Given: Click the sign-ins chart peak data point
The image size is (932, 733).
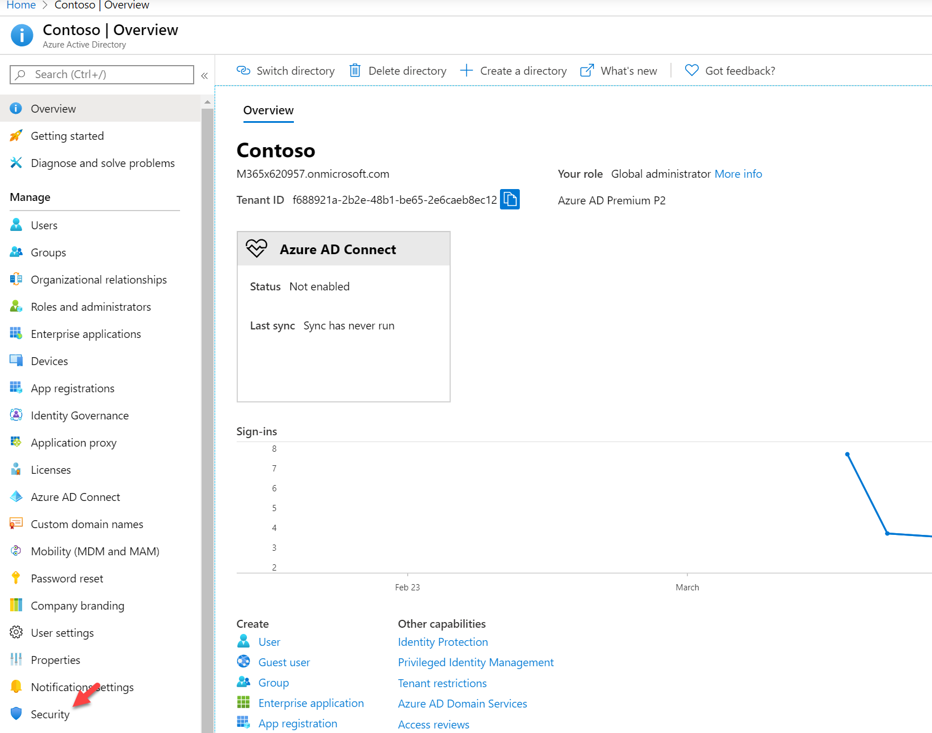Looking at the screenshot, I should [x=847, y=454].
